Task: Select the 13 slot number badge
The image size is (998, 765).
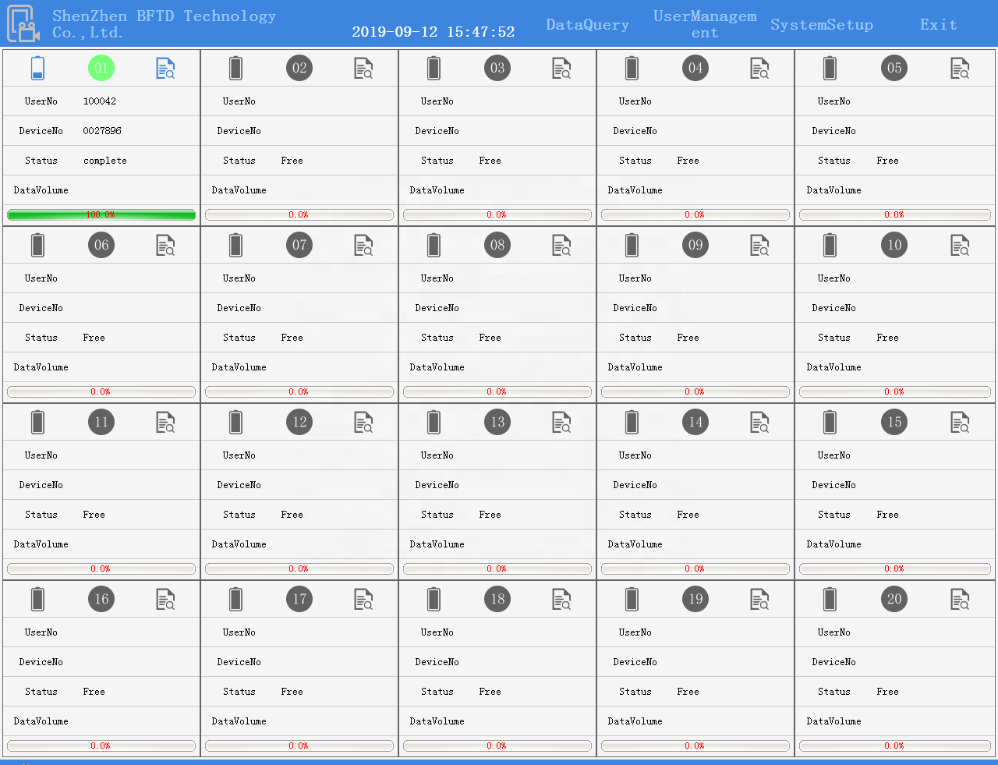Action: click(x=497, y=422)
